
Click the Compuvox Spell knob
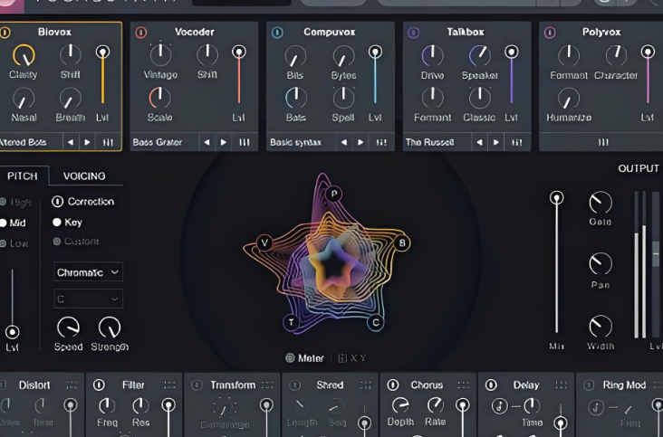(x=343, y=98)
